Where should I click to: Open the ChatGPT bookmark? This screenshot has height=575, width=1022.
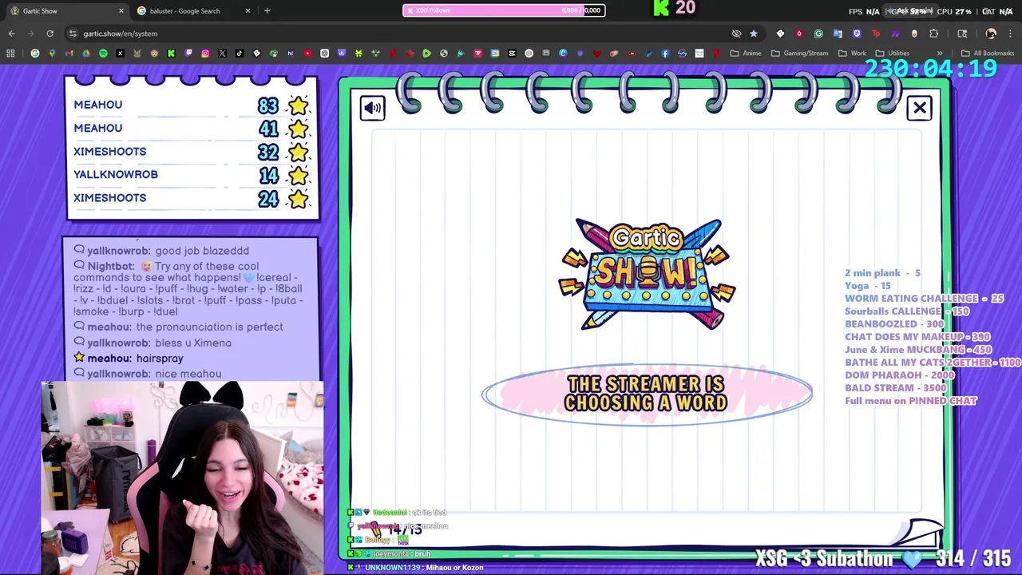pos(324,54)
